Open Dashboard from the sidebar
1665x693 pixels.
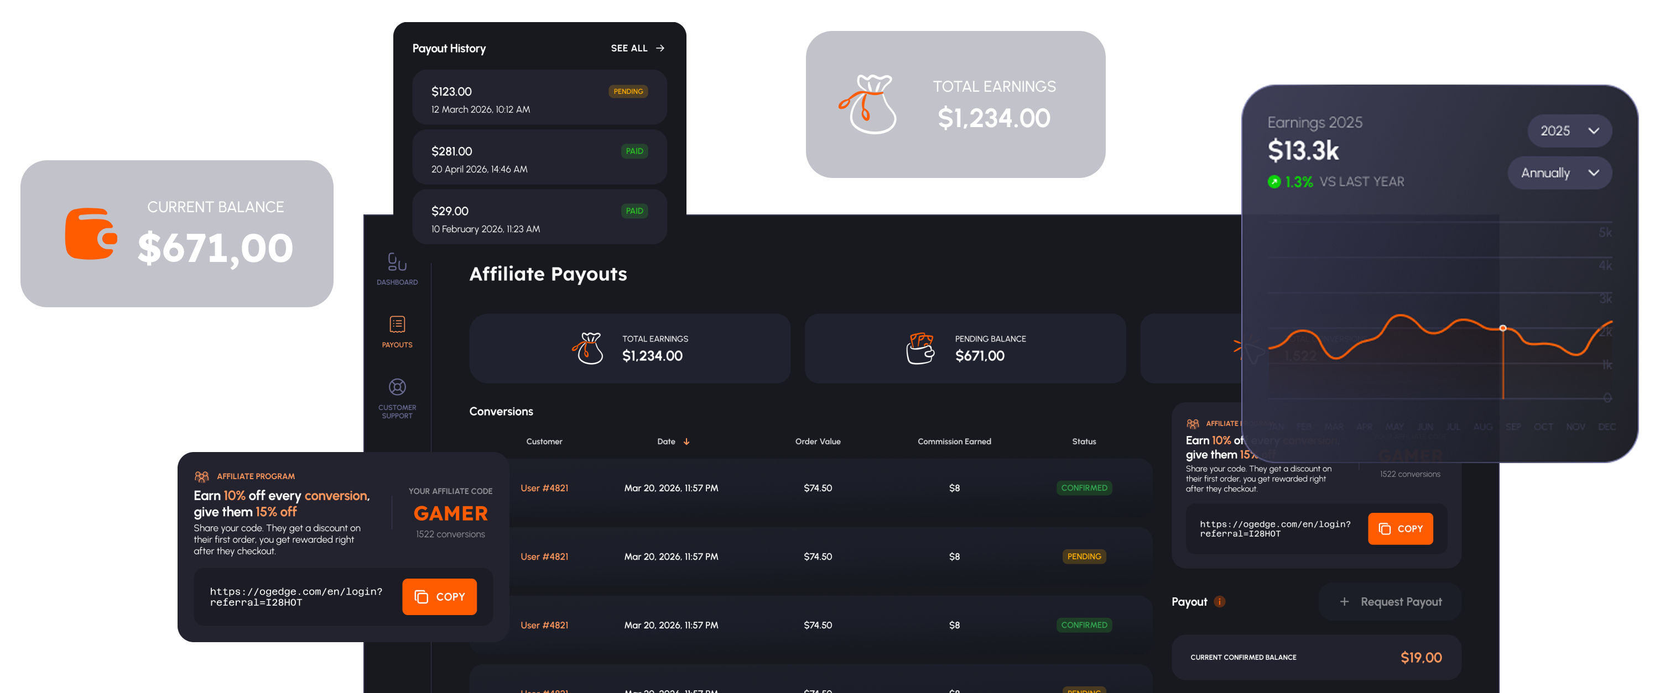397,269
